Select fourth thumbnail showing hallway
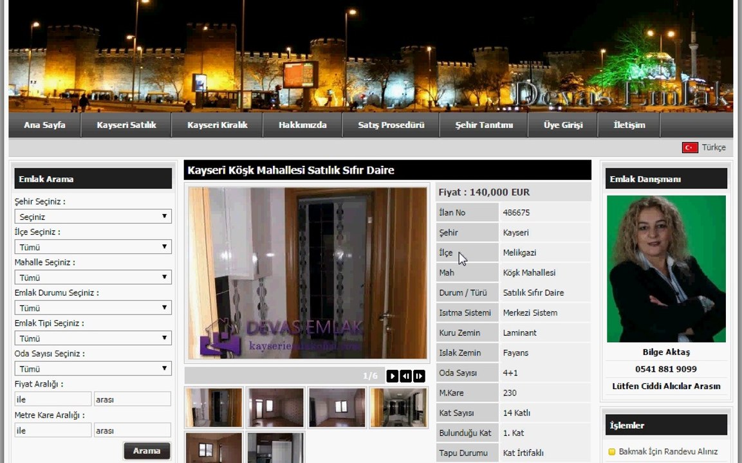Image resolution: width=742 pixels, height=463 pixels. pos(398,408)
